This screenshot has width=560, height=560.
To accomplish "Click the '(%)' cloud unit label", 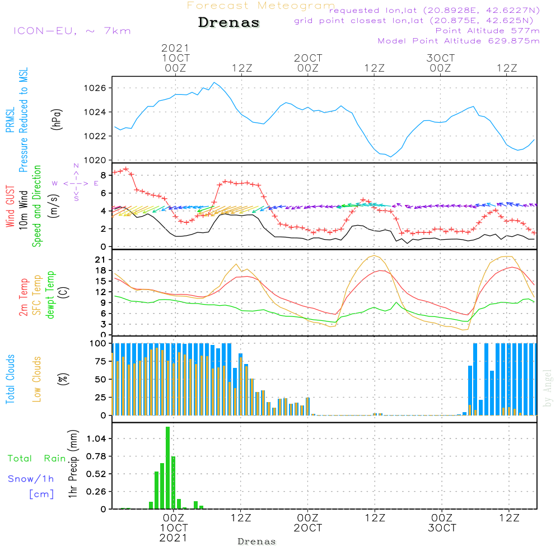I will (63, 379).
